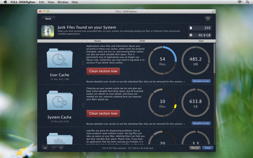Click the Apple menu icon

(x=5, y=2)
